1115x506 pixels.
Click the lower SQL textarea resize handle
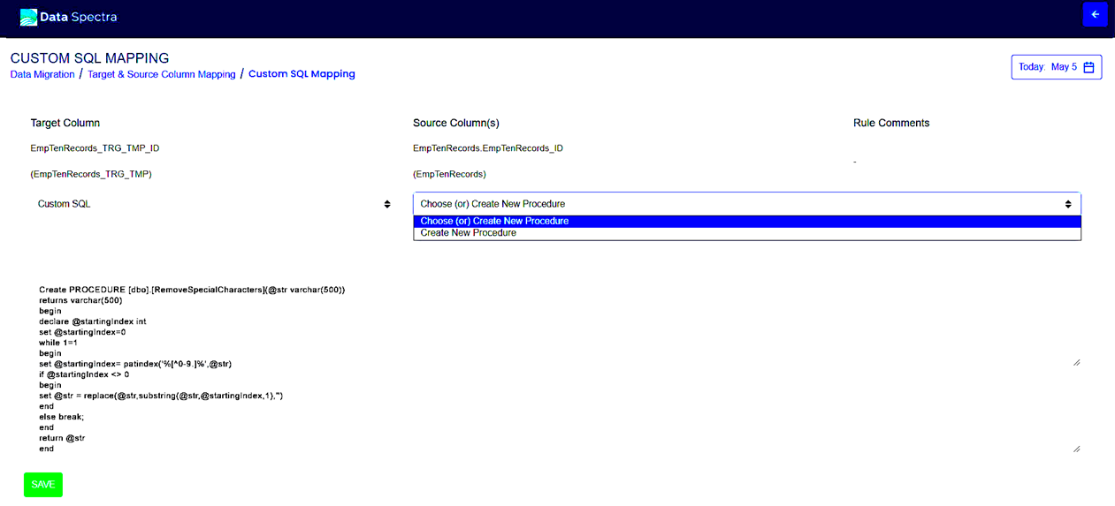[1076, 449]
